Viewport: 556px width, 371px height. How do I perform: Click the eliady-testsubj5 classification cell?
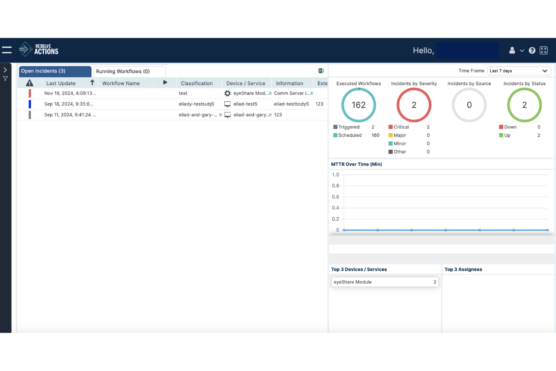tap(196, 104)
